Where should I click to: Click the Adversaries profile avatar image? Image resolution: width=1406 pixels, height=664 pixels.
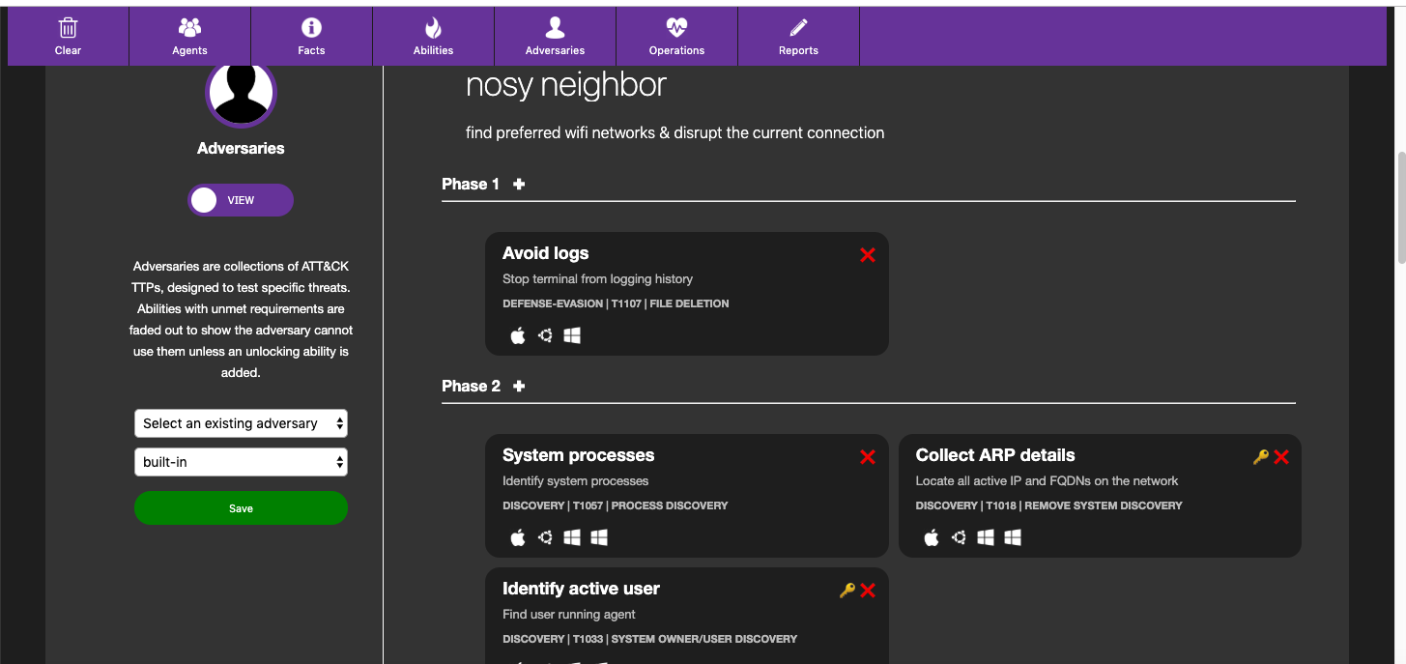tap(241, 94)
